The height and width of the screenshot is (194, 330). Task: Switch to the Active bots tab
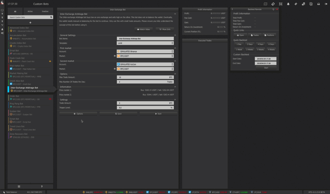tap(30, 11)
